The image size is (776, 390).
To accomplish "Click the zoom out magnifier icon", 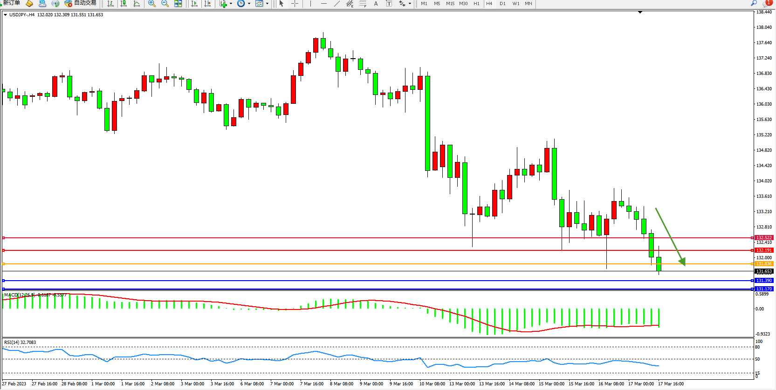I will [x=165, y=4].
